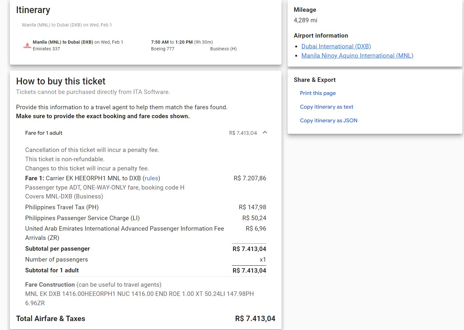Open the fare rules link
Screen dimensions: 464x330
[151, 178]
